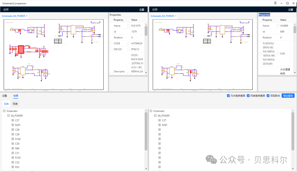Click the right schematic drawing canvas

pos(203,55)
